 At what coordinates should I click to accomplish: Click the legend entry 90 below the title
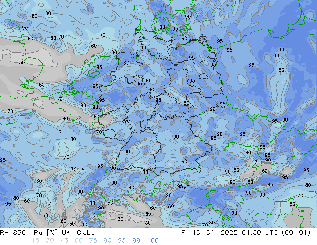click(107, 241)
